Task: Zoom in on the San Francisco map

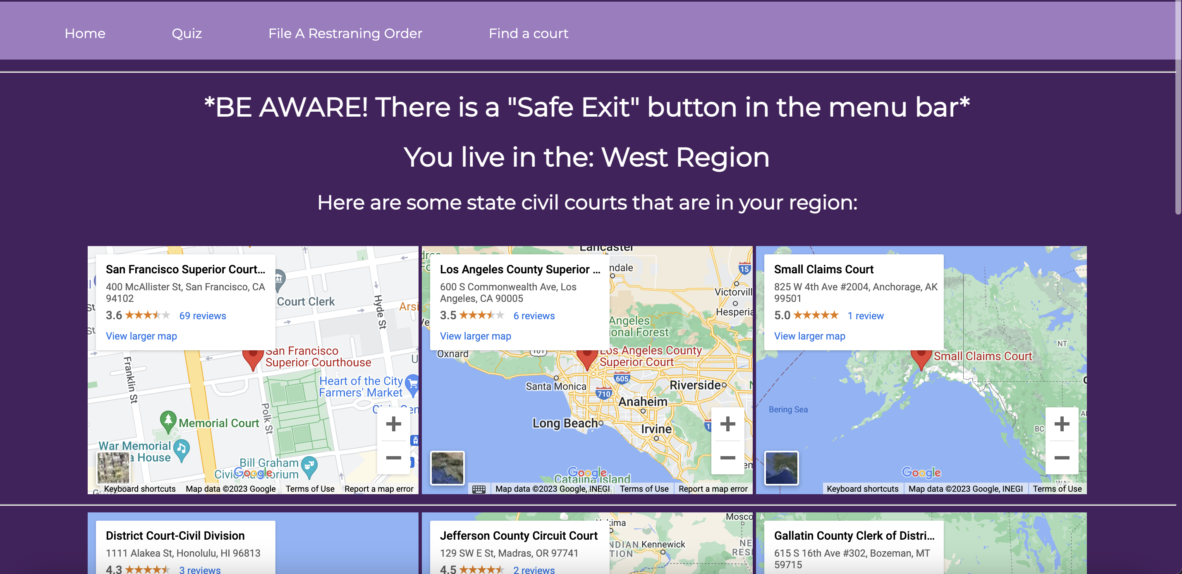Action: (x=393, y=423)
